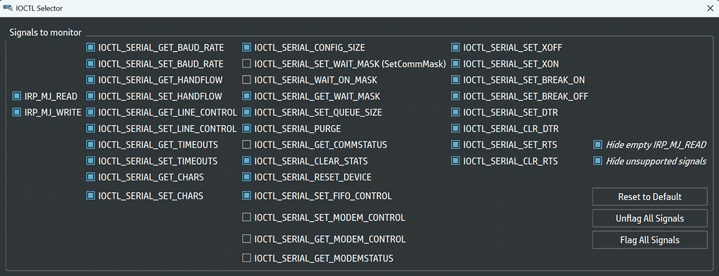Uncheck IOCTL_SERIAL_GET_CHARS
The height and width of the screenshot is (276, 719).
click(x=91, y=177)
